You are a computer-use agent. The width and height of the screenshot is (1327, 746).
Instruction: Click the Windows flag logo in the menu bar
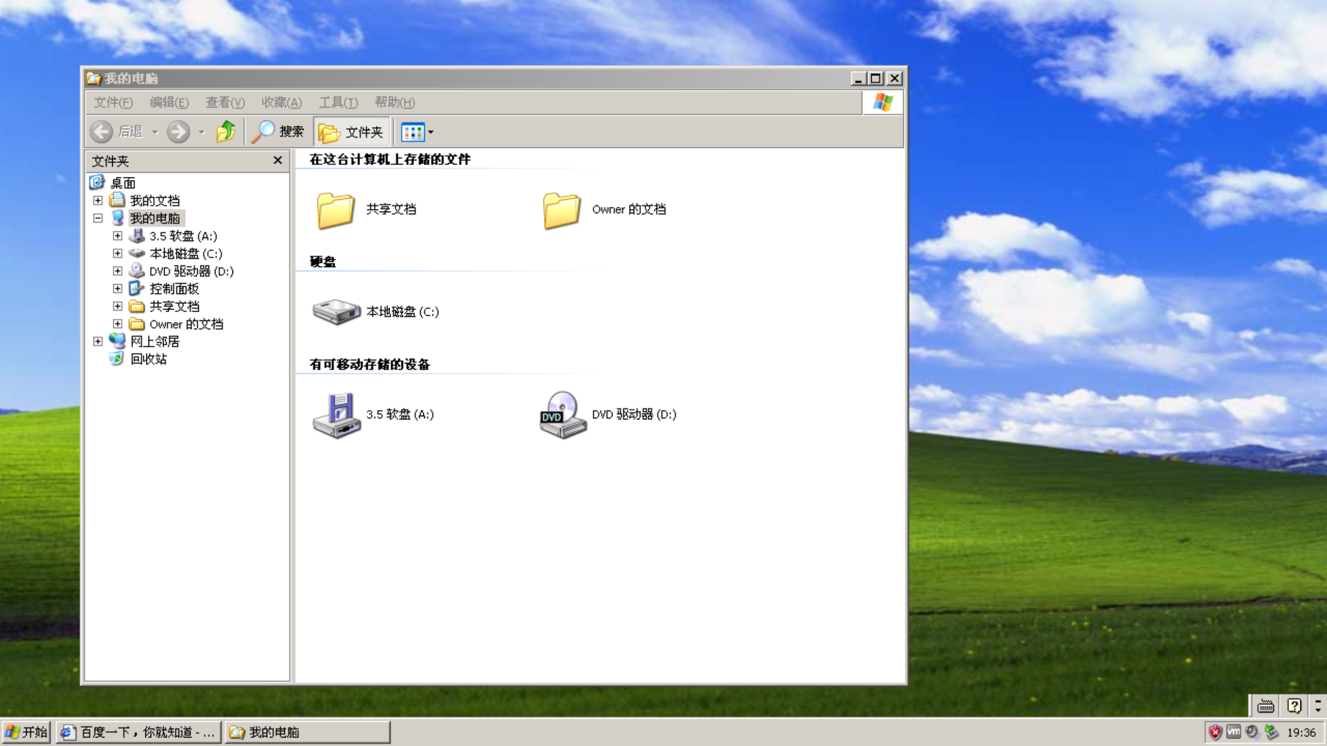pos(883,102)
